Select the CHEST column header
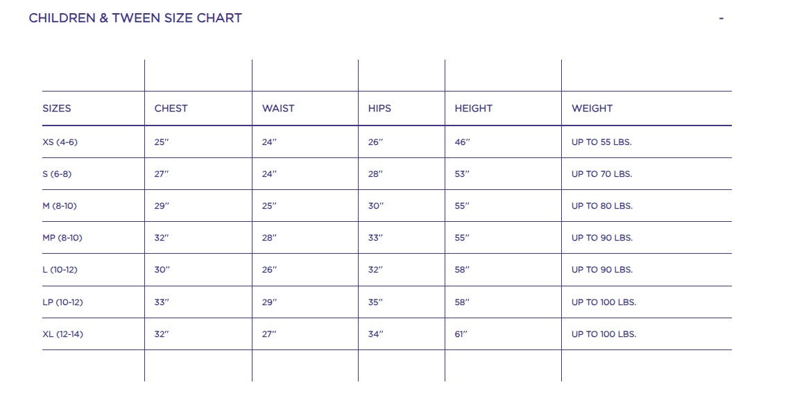This screenshot has width=788, height=398. tap(171, 108)
